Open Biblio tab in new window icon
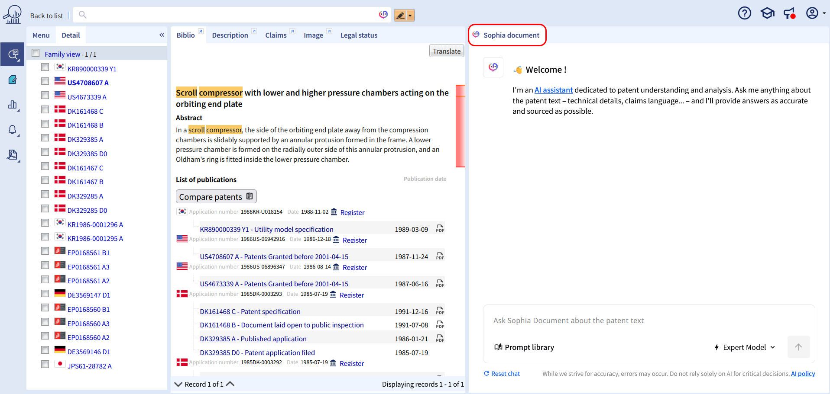Viewport: 830px width, 394px height. pyautogui.click(x=201, y=31)
